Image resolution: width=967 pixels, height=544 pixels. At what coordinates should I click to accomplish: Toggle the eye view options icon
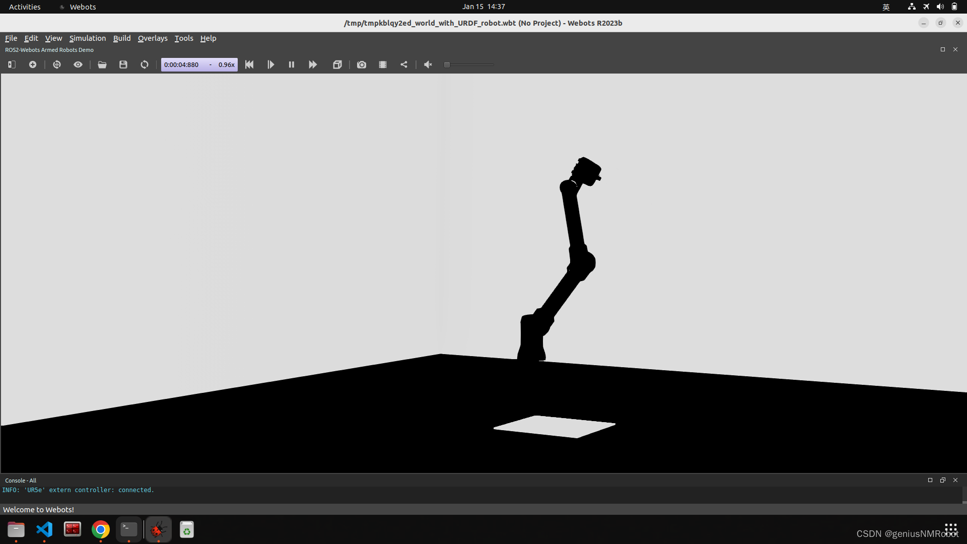pyautogui.click(x=78, y=64)
